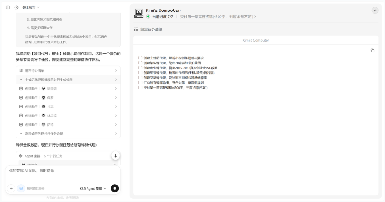
Task: Select the Kimi's Computer tab title bar
Action: click(x=256, y=40)
